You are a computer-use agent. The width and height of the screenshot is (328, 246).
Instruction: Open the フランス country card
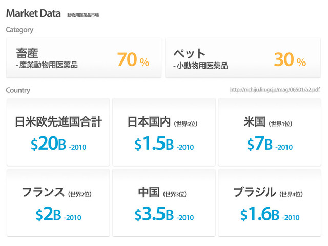pos(58,203)
